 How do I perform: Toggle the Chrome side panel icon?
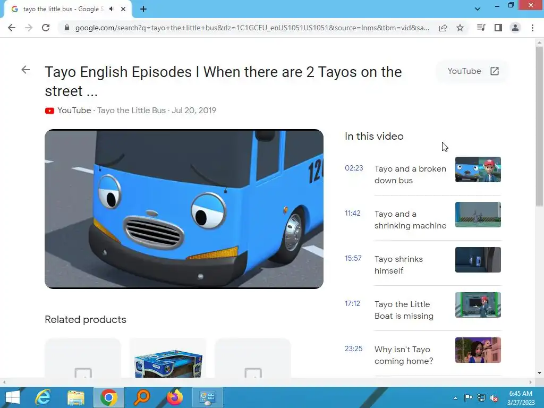pyautogui.click(x=498, y=28)
